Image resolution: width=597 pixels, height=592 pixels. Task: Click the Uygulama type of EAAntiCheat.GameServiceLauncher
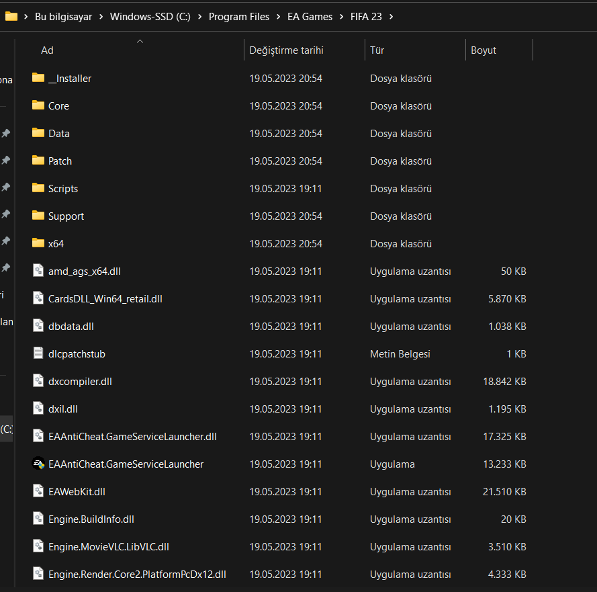(x=392, y=464)
